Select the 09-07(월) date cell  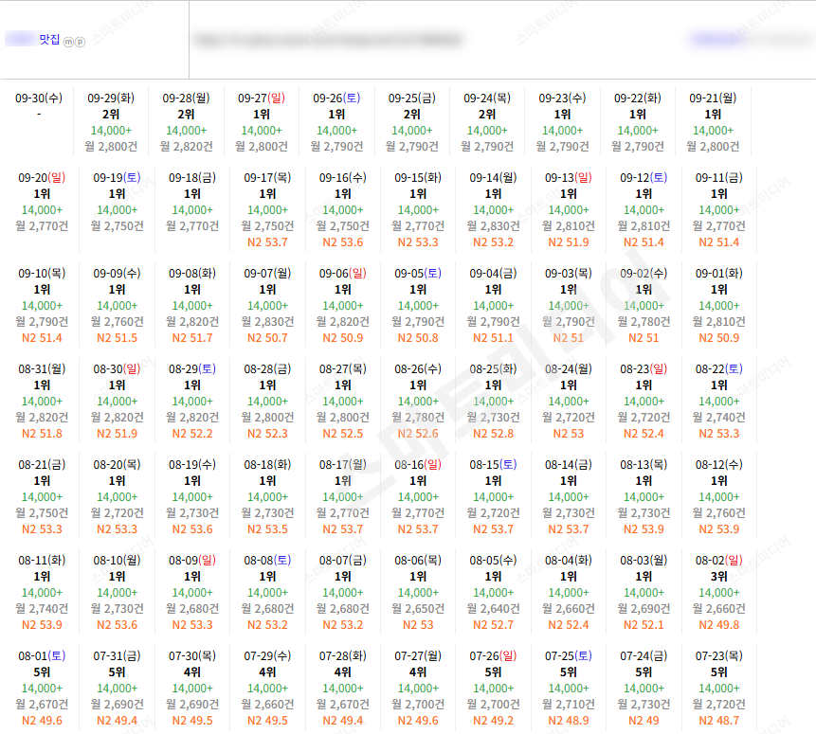click(x=267, y=305)
